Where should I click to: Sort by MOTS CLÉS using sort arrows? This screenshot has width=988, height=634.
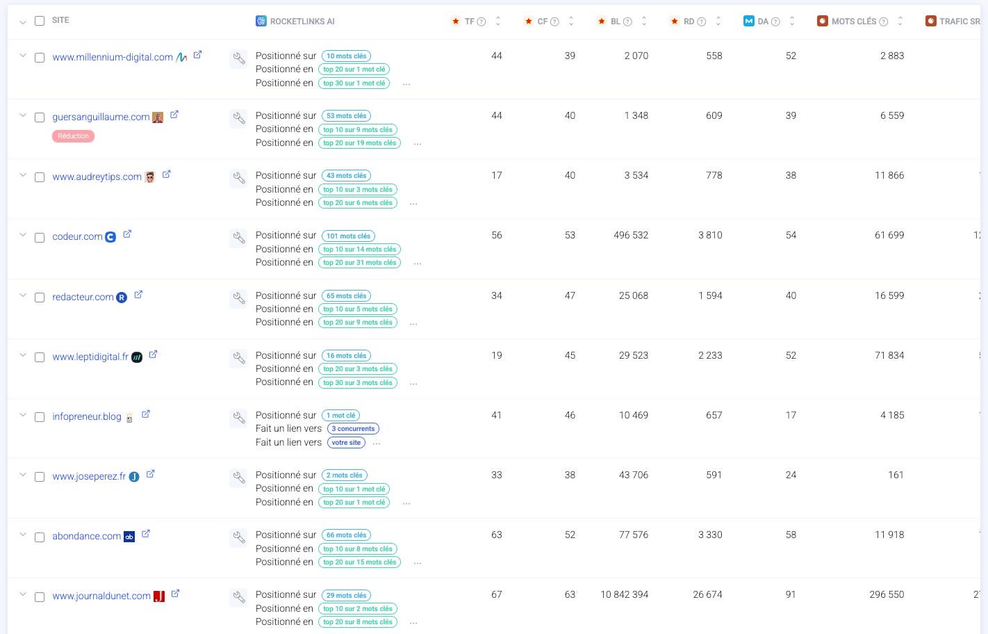click(x=900, y=22)
